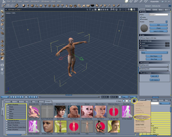Click the first round browser view toggle
Image resolution: width=172 pixels, height=137 pixels.
point(124,101)
